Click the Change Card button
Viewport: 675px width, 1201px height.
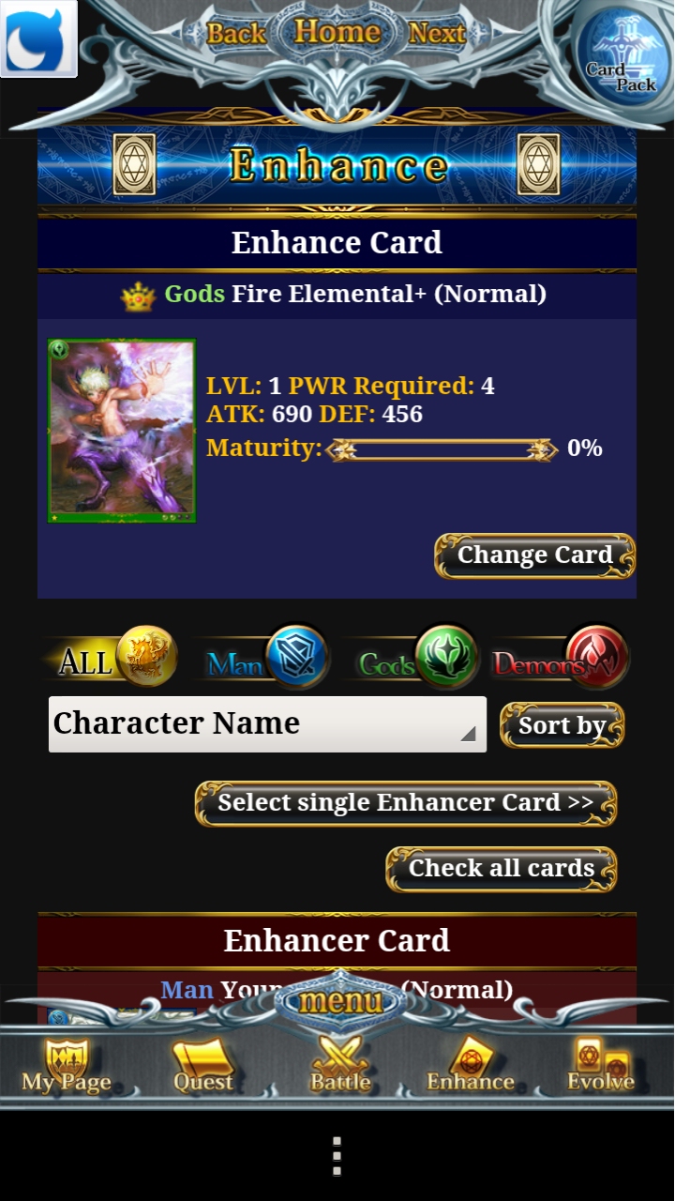pos(534,555)
